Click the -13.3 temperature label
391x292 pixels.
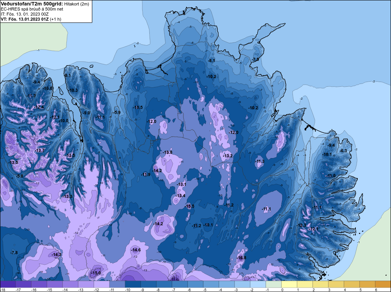[68, 196]
